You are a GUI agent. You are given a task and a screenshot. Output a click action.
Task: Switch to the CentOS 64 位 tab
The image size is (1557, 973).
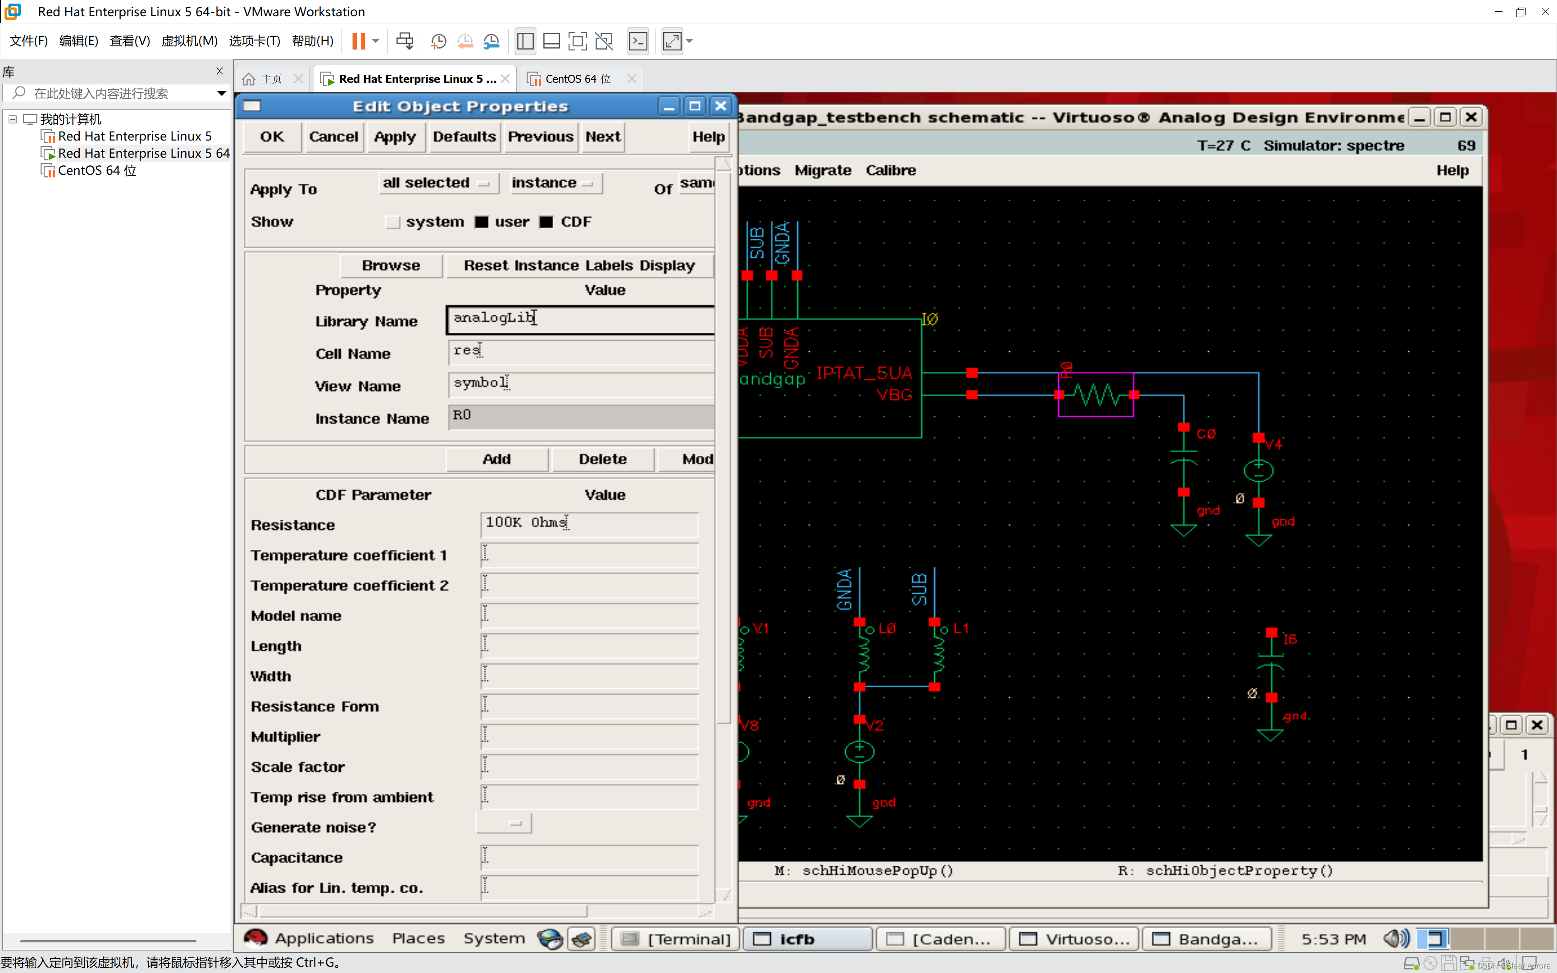tap(578, 78)
